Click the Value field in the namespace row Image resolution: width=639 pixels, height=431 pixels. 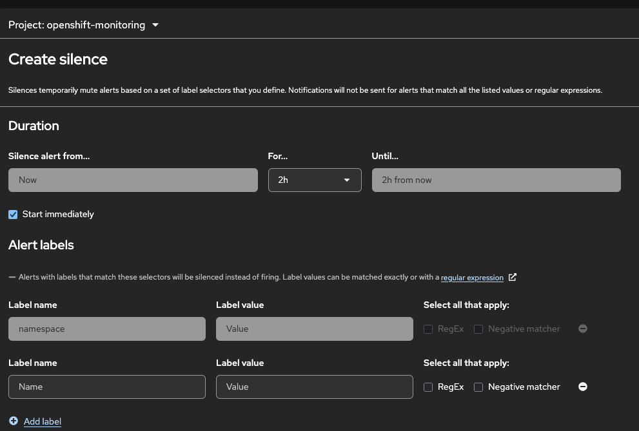point(314,329)
